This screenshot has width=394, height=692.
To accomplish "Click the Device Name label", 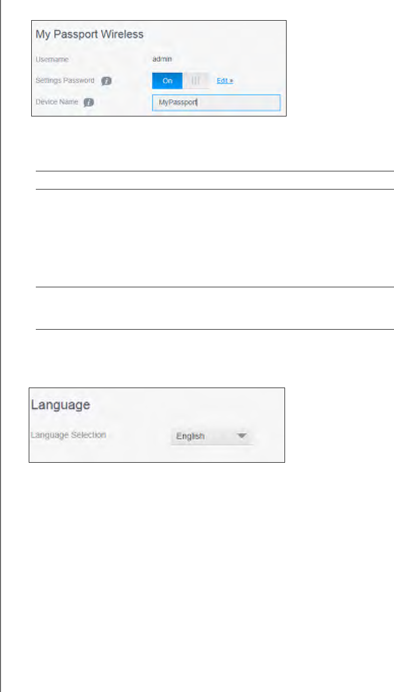I will (x=57, y=102).
